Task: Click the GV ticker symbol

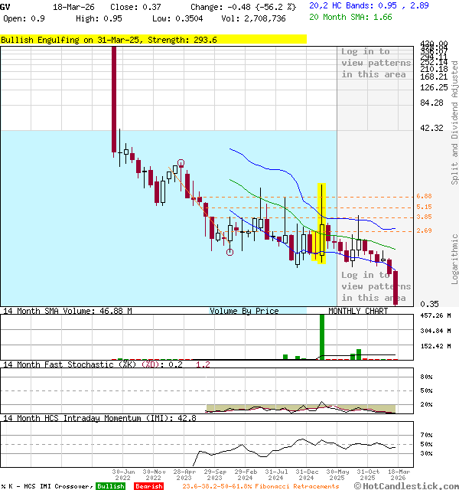Action: pos(6,6)
